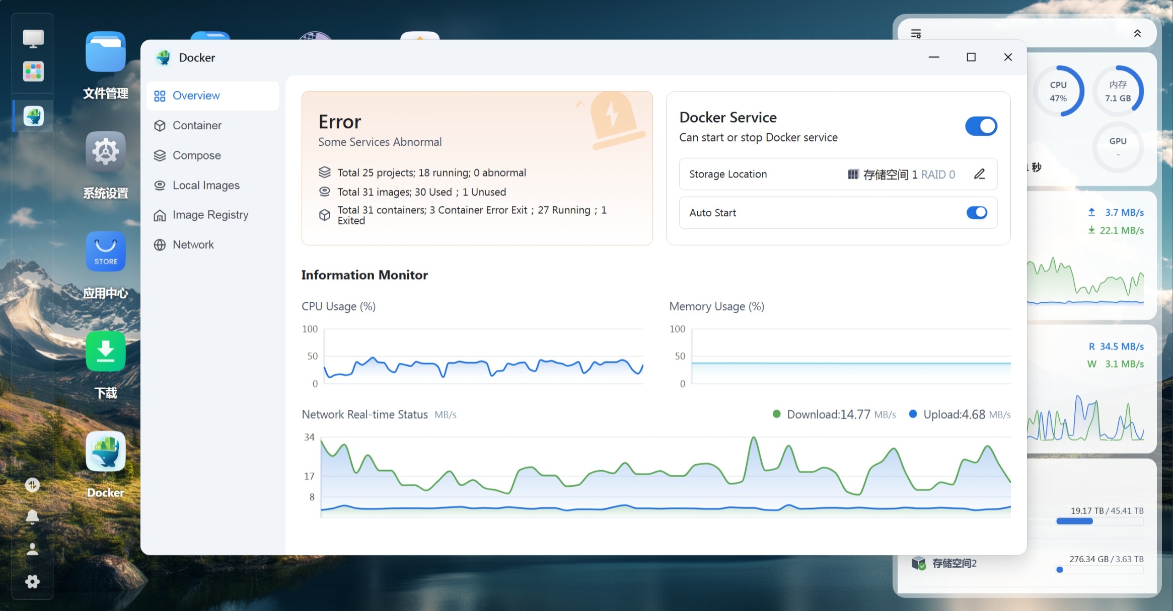Viewport: 1173px width, 611px height.
Task: Navigate to Image Registry
Action: tap(210, 215)
